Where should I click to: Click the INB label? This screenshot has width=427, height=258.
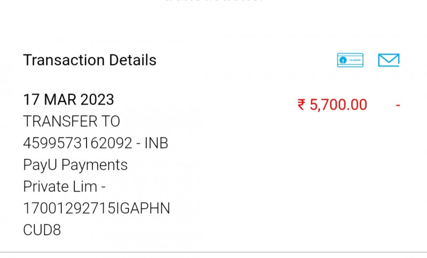click(x=157, y=143)
